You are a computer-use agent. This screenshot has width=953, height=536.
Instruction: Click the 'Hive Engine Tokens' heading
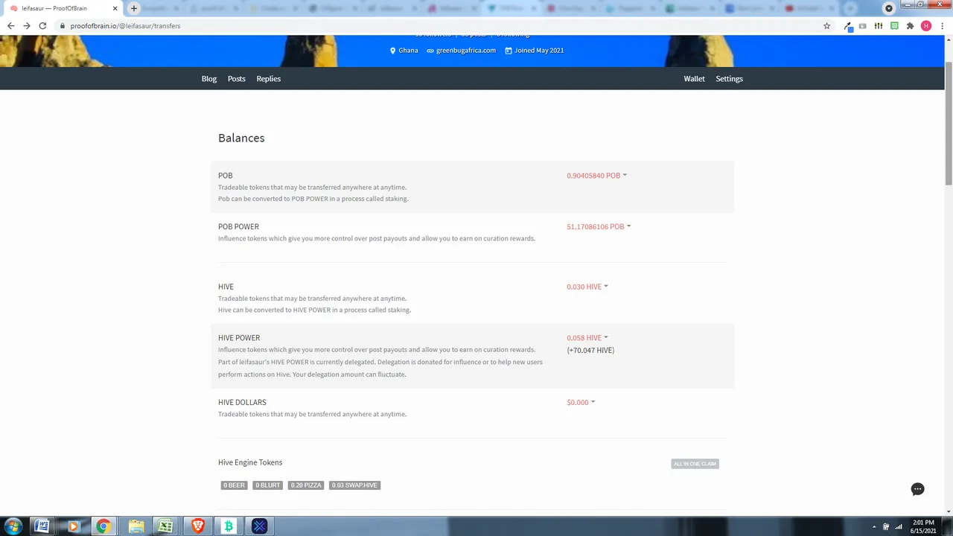pyautogui.click(x=250, y=462)
